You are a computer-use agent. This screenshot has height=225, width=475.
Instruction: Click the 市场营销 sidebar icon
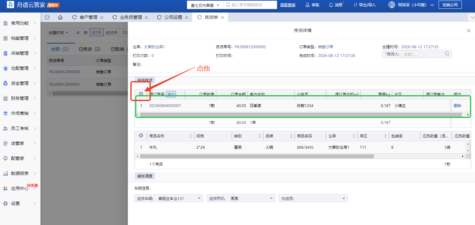pos(5,113)
